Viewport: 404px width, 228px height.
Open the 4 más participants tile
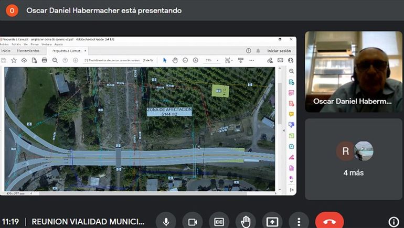coord(353,159)
